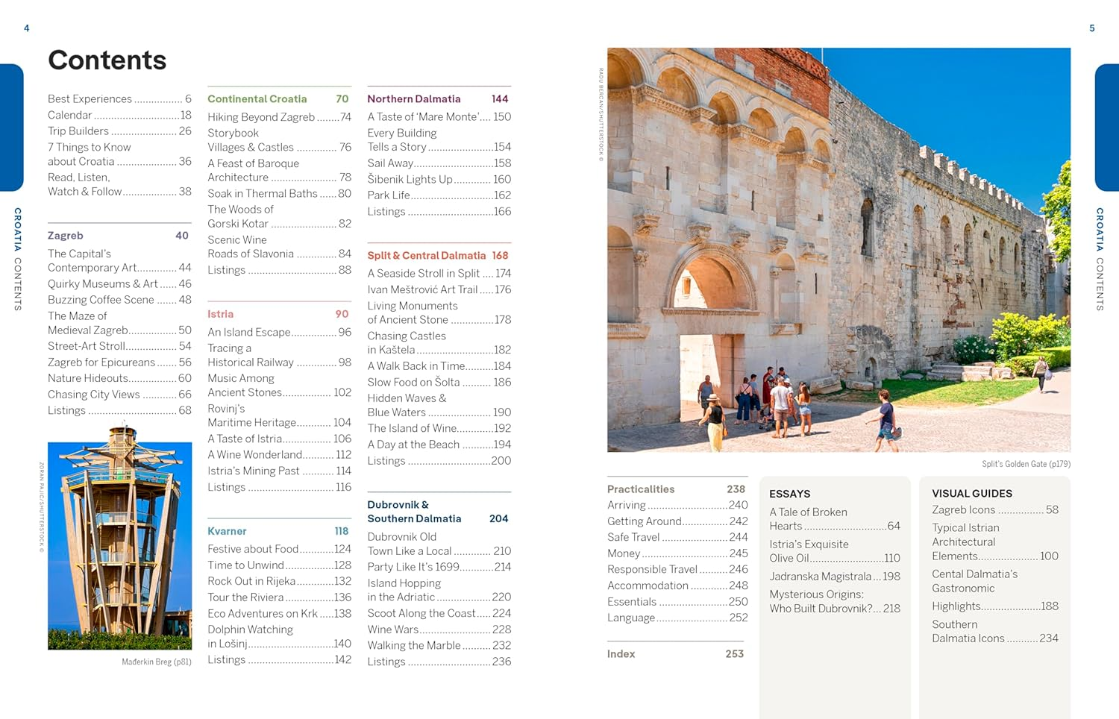The image size is (1119, 719).
Task: Go to Northern Dalmatia chapter
Action: (x=415, y=98)
